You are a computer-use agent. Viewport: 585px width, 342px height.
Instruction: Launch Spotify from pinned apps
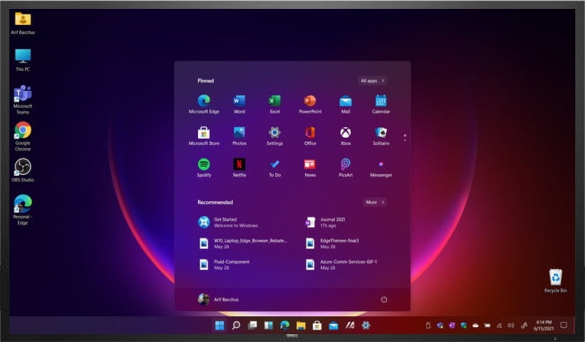[x=204, y=165]
